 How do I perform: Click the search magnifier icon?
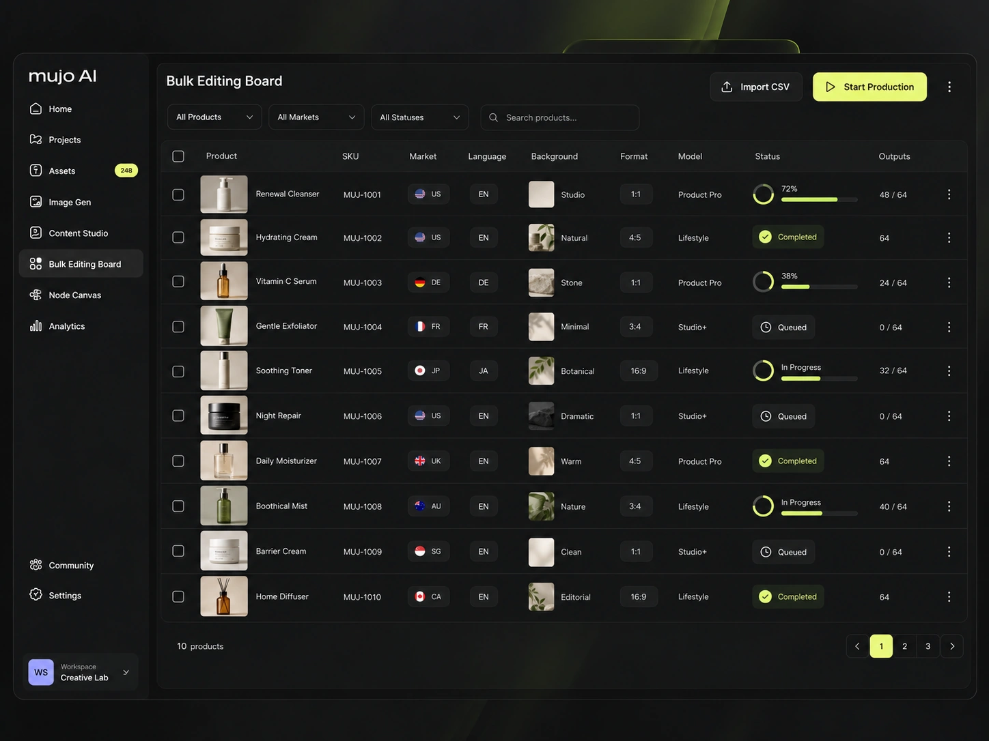tap(493, 117)
